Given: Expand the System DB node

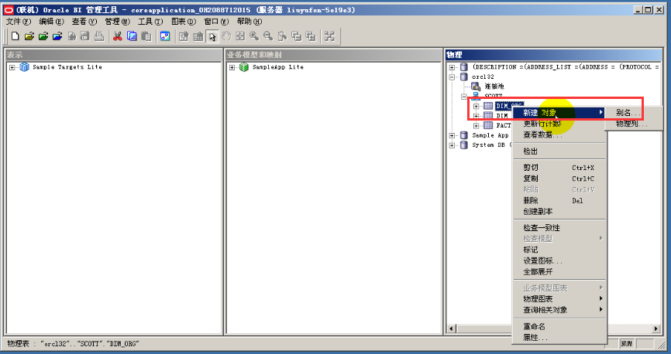Looking at the screenshot, I should 452,145.
